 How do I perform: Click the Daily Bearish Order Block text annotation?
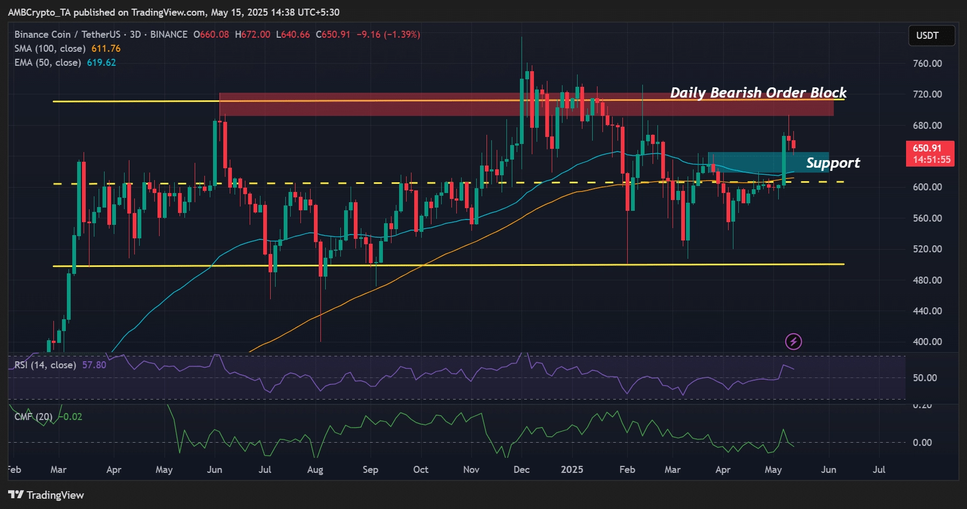point(758,93)
